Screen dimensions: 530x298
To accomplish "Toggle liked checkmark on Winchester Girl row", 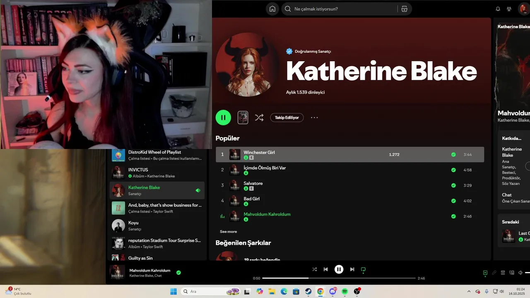I will [x=453, y=154].
